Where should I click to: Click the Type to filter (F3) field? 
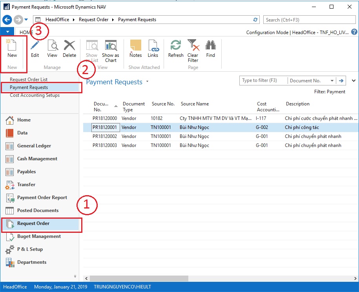(264, 80)
